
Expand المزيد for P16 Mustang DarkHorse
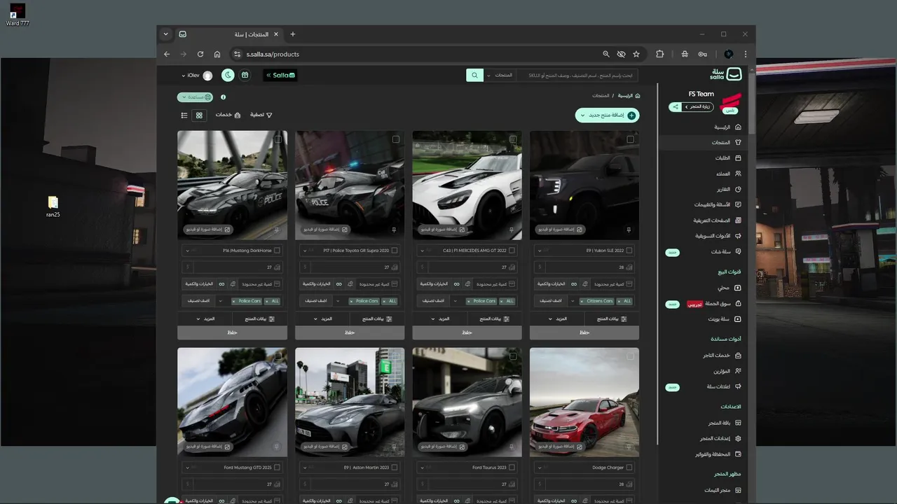[x=207, y=318]
